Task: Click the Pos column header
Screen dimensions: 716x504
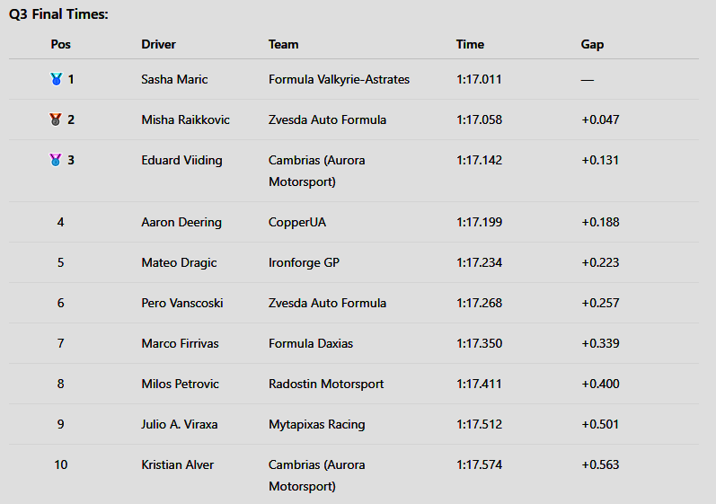Action: (x=60, y=44)
